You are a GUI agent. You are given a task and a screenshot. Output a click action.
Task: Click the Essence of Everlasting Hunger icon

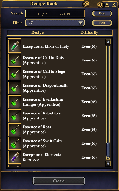point(15,102)
